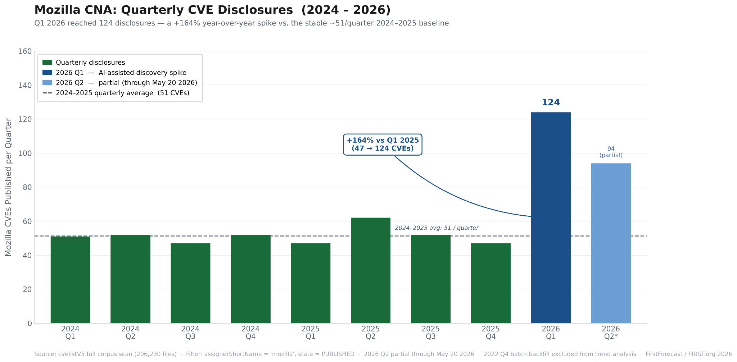Click the y-axis tick label '40'

27,256
